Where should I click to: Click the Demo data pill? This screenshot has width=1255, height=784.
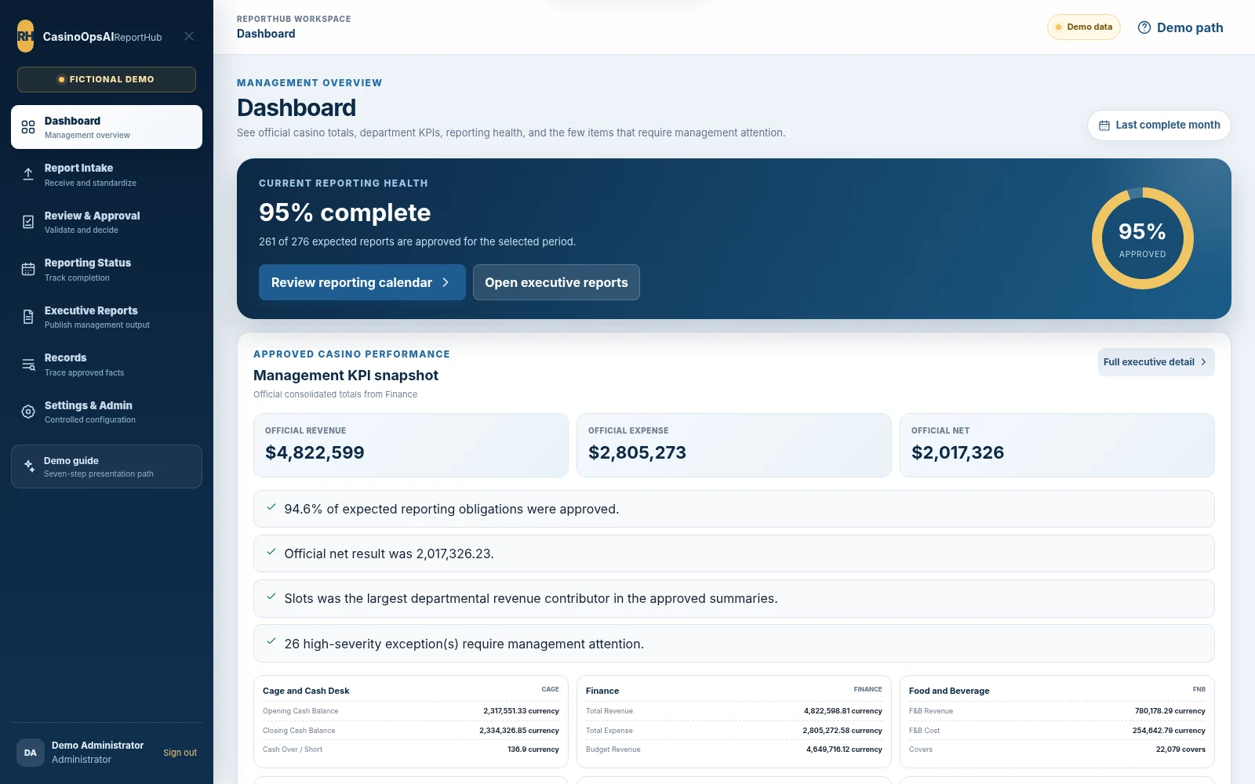(x=1084, y=27)
